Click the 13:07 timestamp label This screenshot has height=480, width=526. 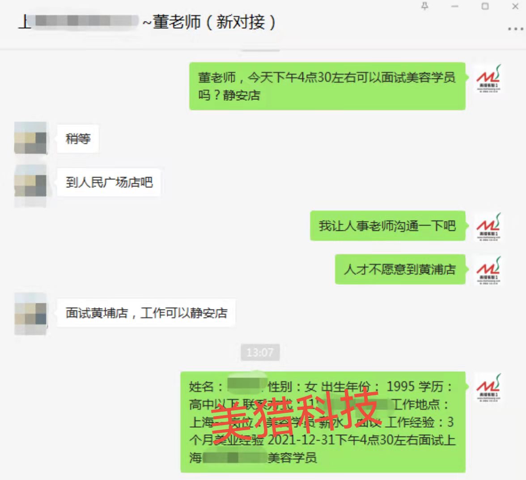(260, 352)
